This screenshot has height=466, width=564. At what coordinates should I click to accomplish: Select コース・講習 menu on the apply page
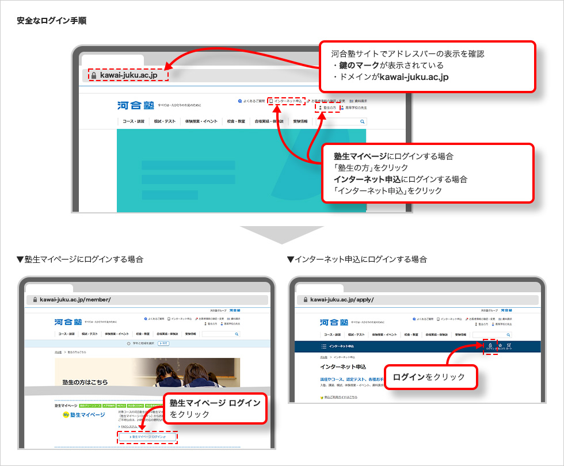333,335
